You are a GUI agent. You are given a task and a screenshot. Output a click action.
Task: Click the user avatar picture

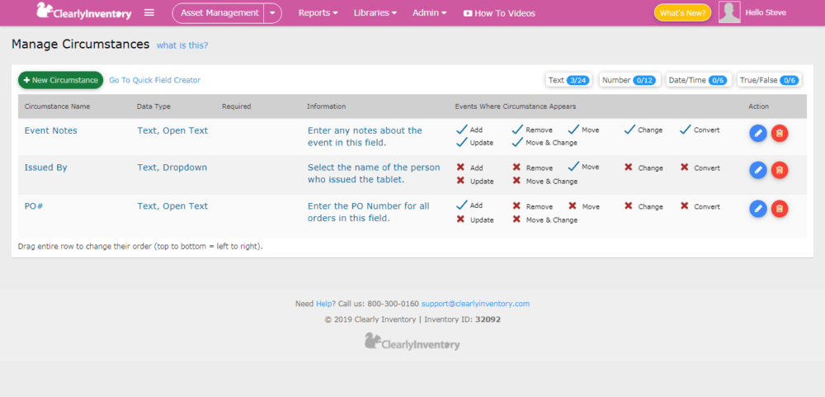click(729, 12)
